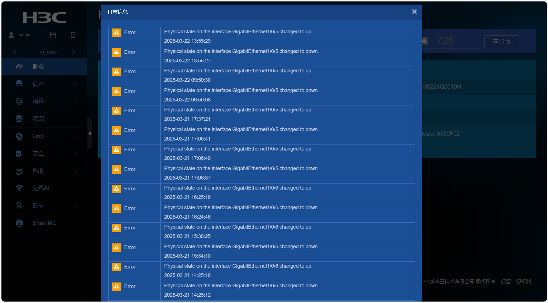Open the SmartMC menu
This screenshot has width=548, height=303.
(44, 223)
